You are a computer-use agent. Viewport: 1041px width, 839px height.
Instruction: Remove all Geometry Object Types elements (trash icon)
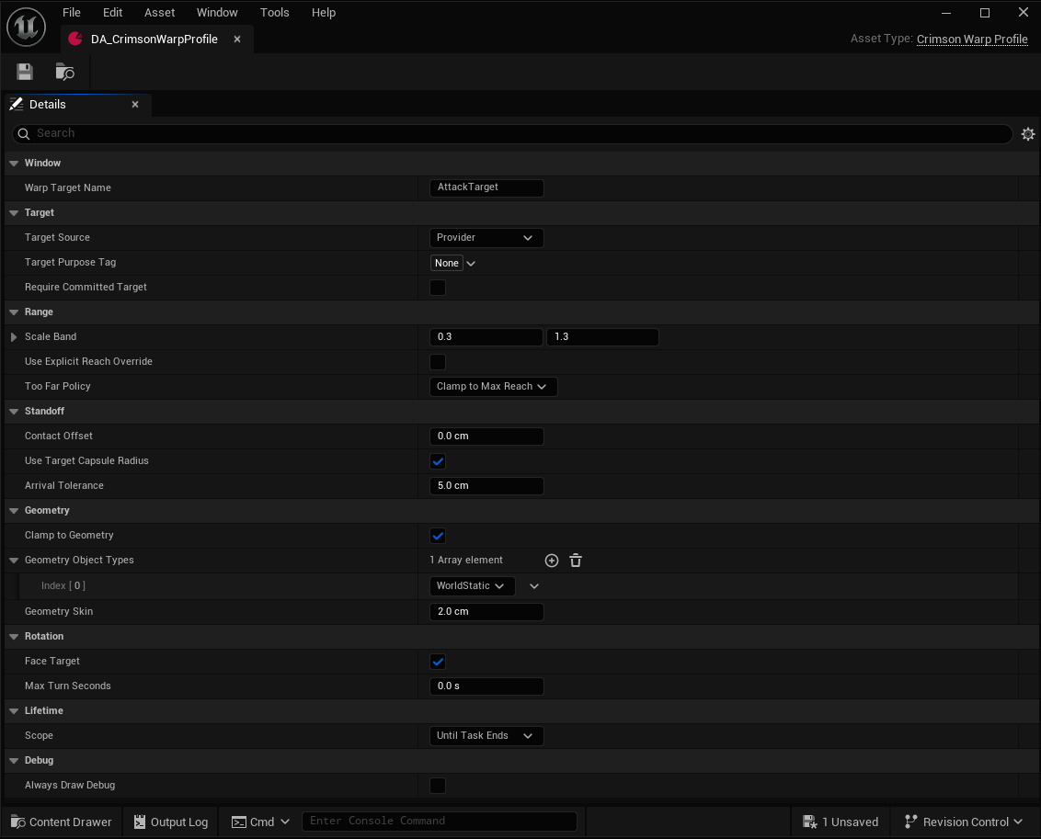click(576, 561)
